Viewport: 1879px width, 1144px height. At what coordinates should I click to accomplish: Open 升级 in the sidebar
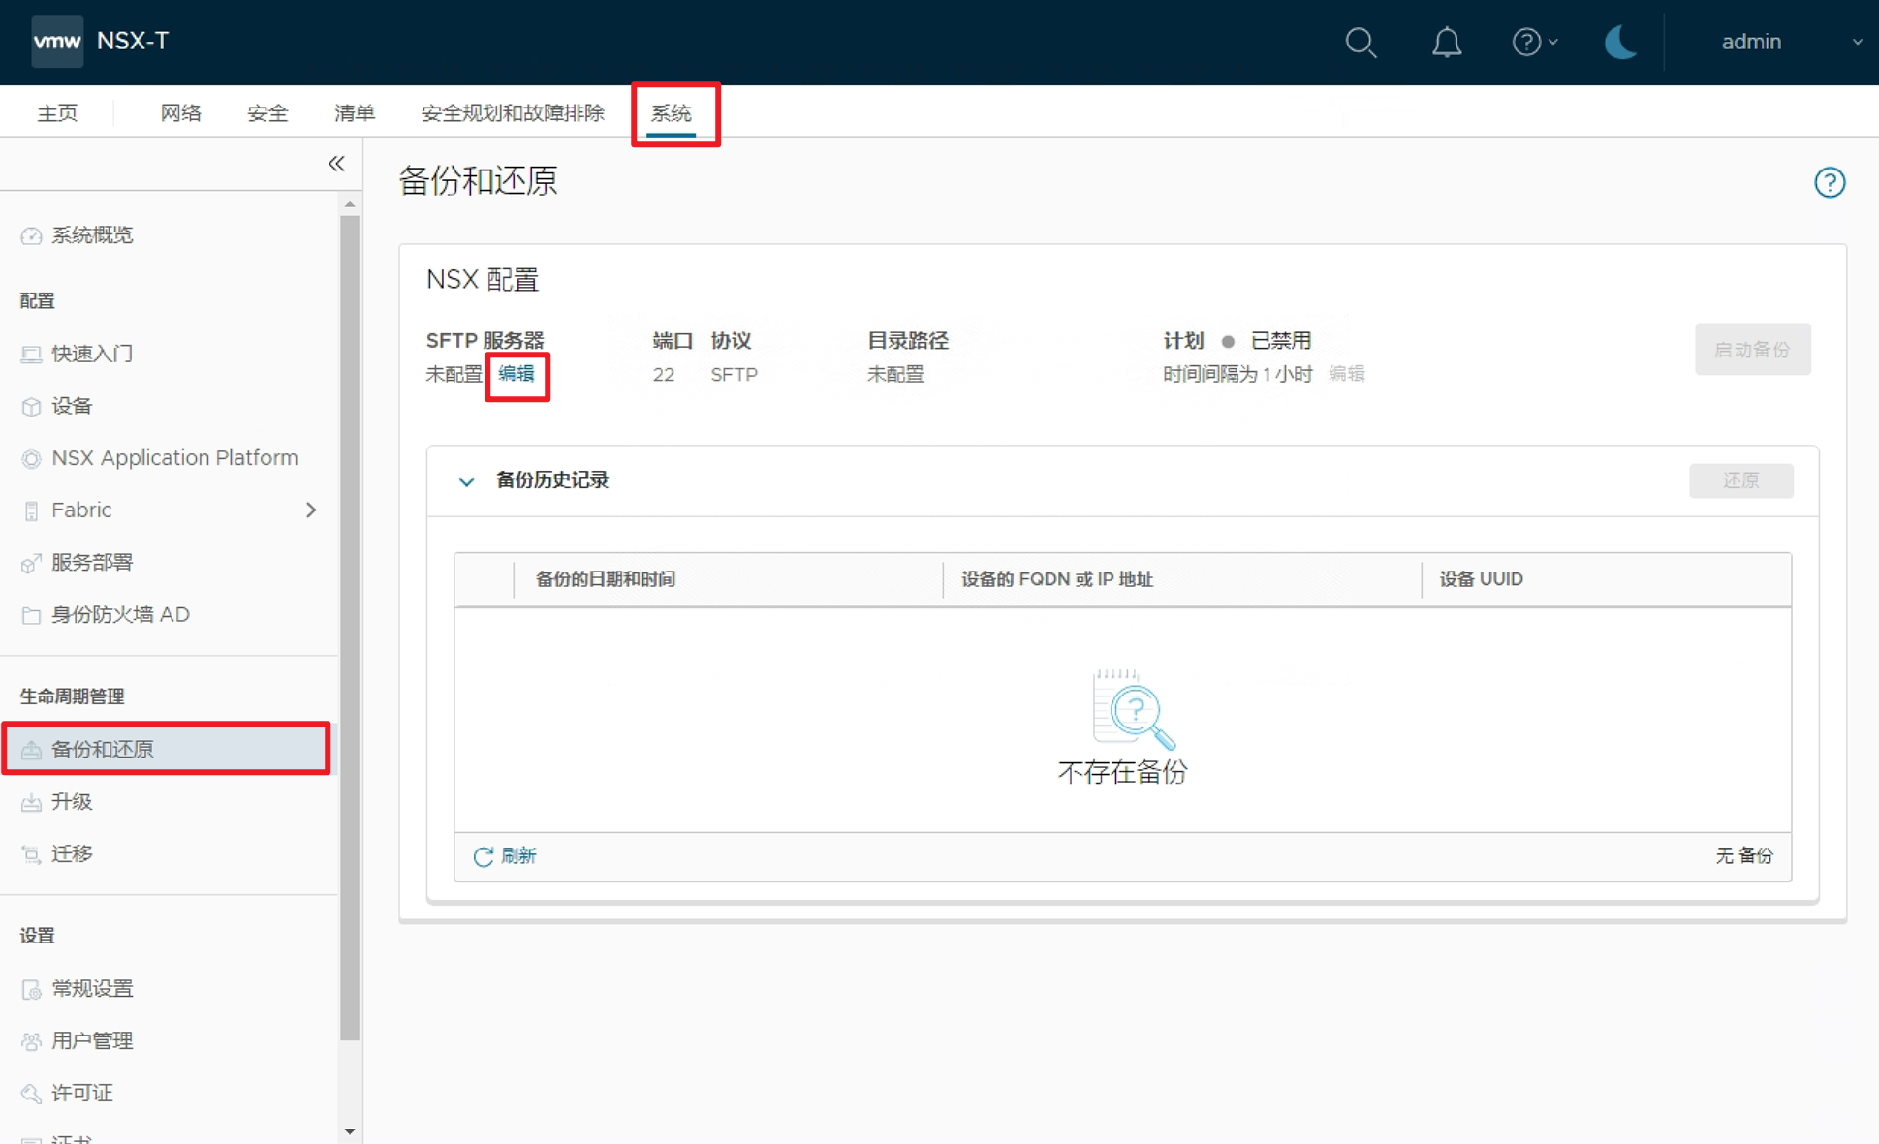(x=72, y=801)
